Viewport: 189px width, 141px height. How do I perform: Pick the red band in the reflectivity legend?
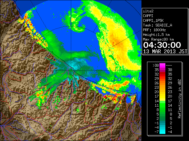pos(162,74)
